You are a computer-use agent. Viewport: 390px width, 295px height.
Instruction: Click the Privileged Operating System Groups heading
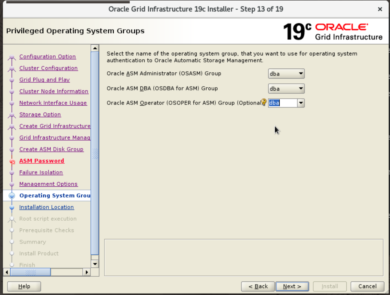[75, 31]
